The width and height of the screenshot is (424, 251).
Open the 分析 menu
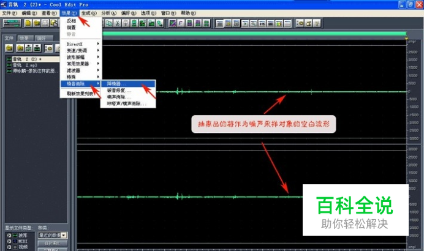108,13
